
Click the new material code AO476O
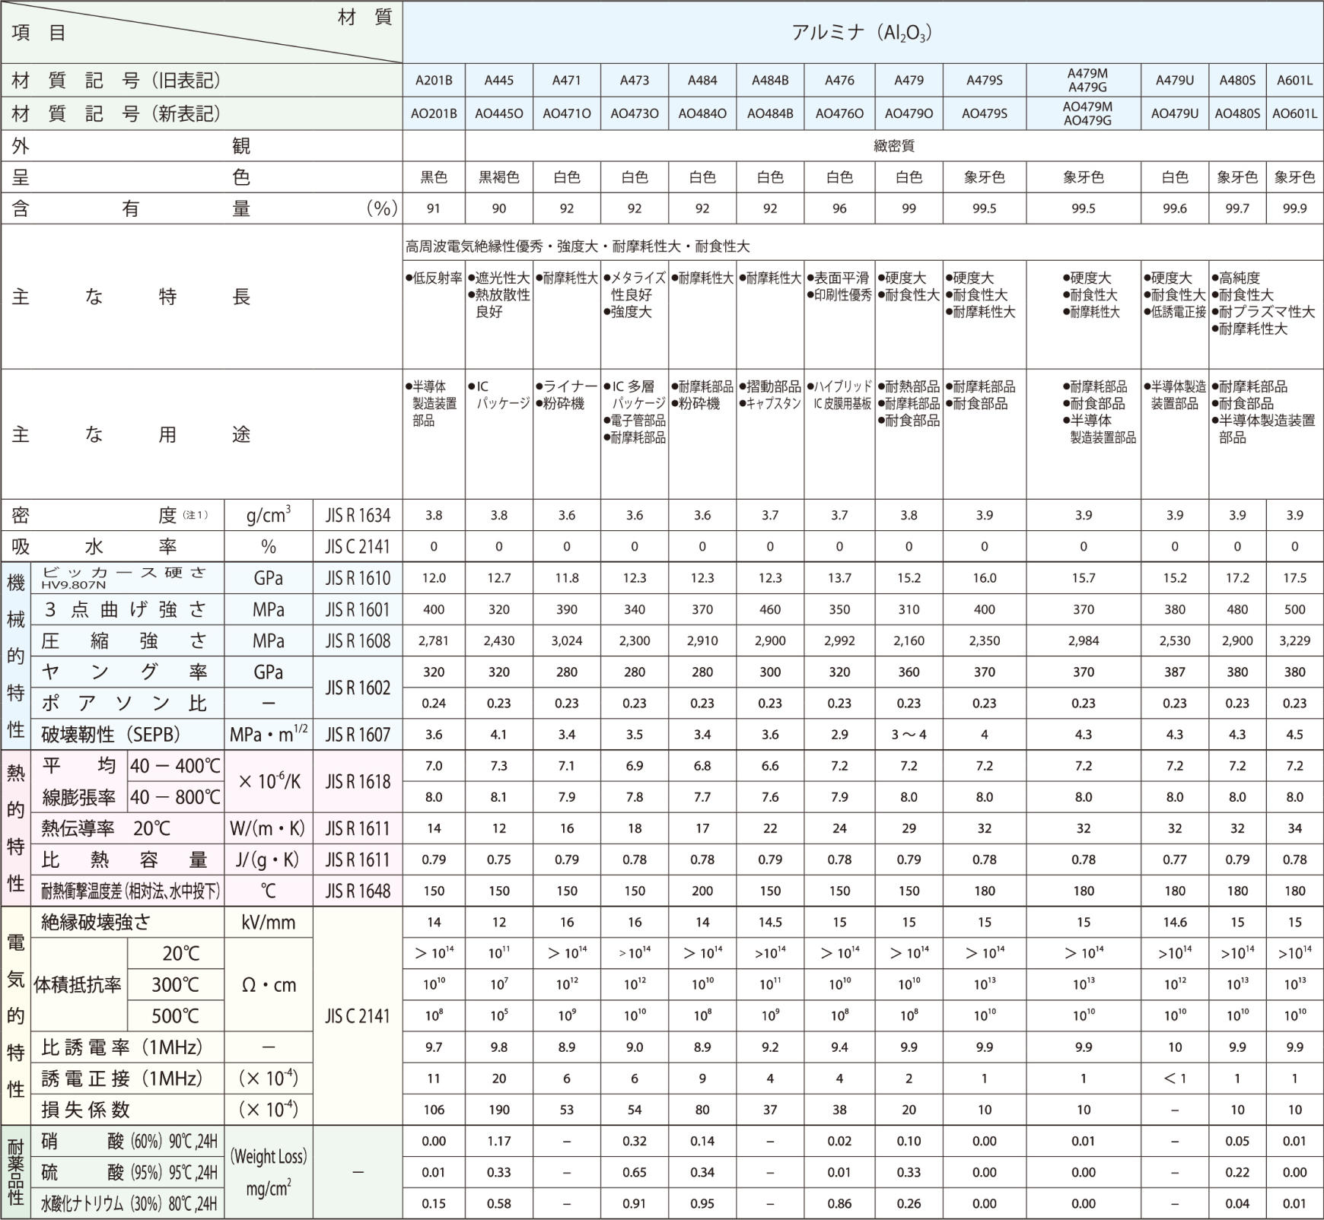pyautogui.click(x=839, y=113)
